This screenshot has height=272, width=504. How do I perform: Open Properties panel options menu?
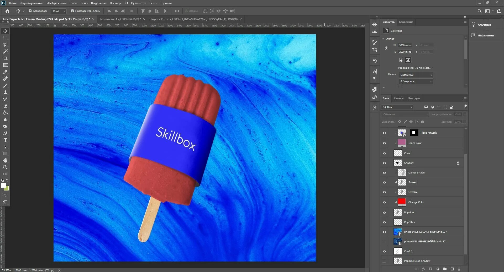[465, 22]
